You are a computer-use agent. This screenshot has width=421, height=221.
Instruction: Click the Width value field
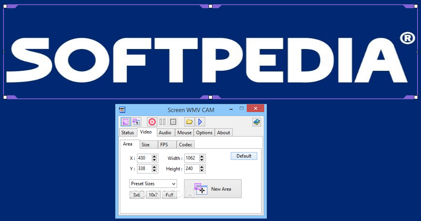192,158
